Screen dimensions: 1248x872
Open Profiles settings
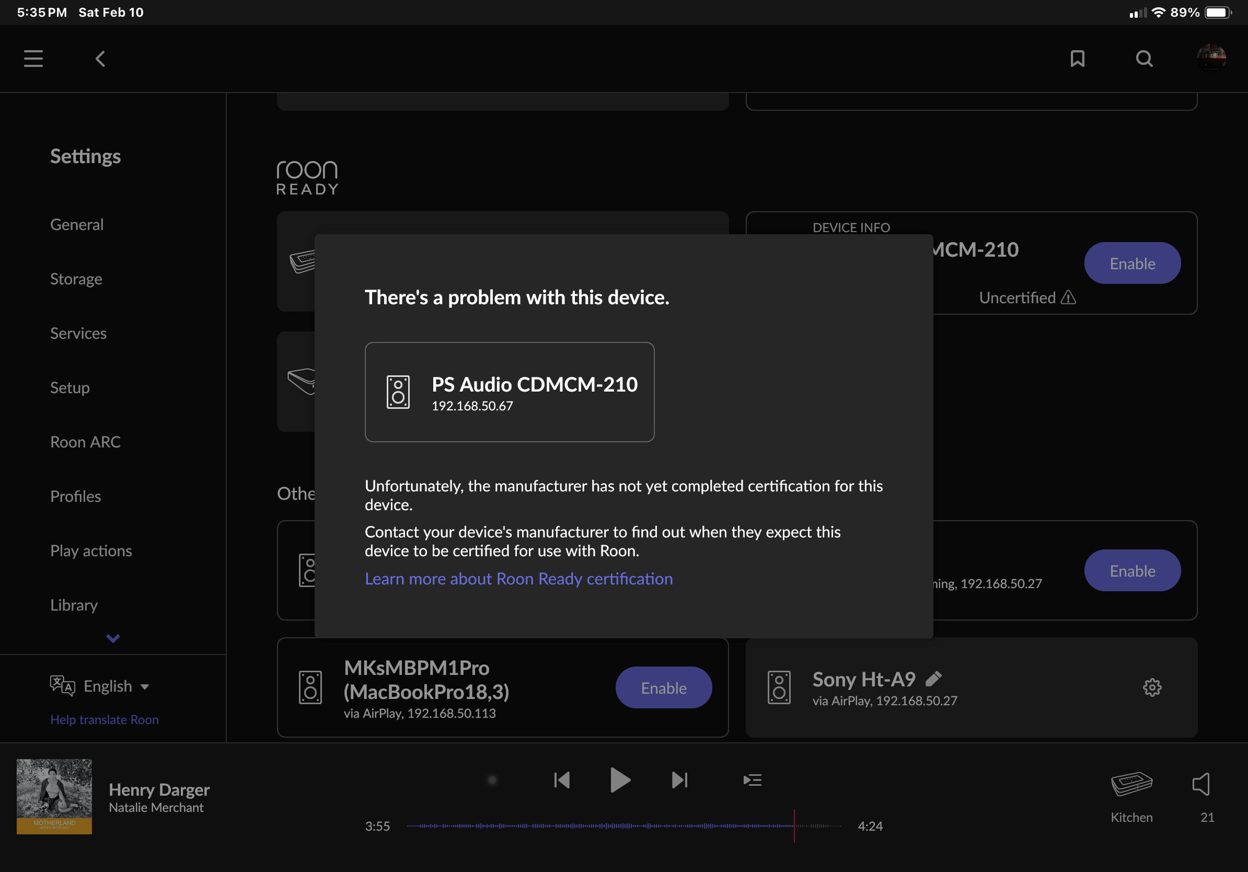(x=76, y=496)
